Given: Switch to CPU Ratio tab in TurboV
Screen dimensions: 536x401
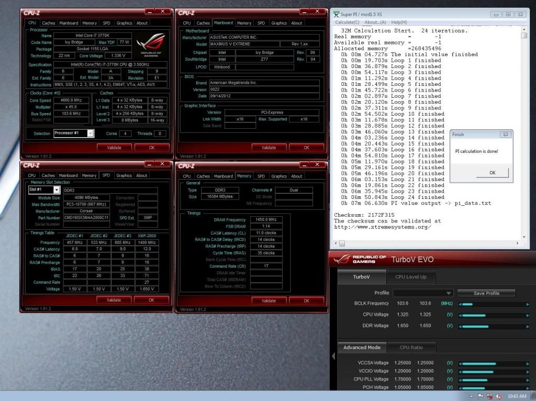Looking at the screenshot, I should 411,347.
